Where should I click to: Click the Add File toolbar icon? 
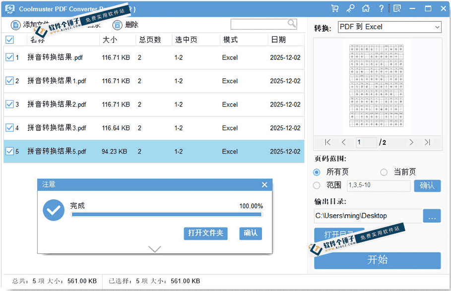pos(16,25)
